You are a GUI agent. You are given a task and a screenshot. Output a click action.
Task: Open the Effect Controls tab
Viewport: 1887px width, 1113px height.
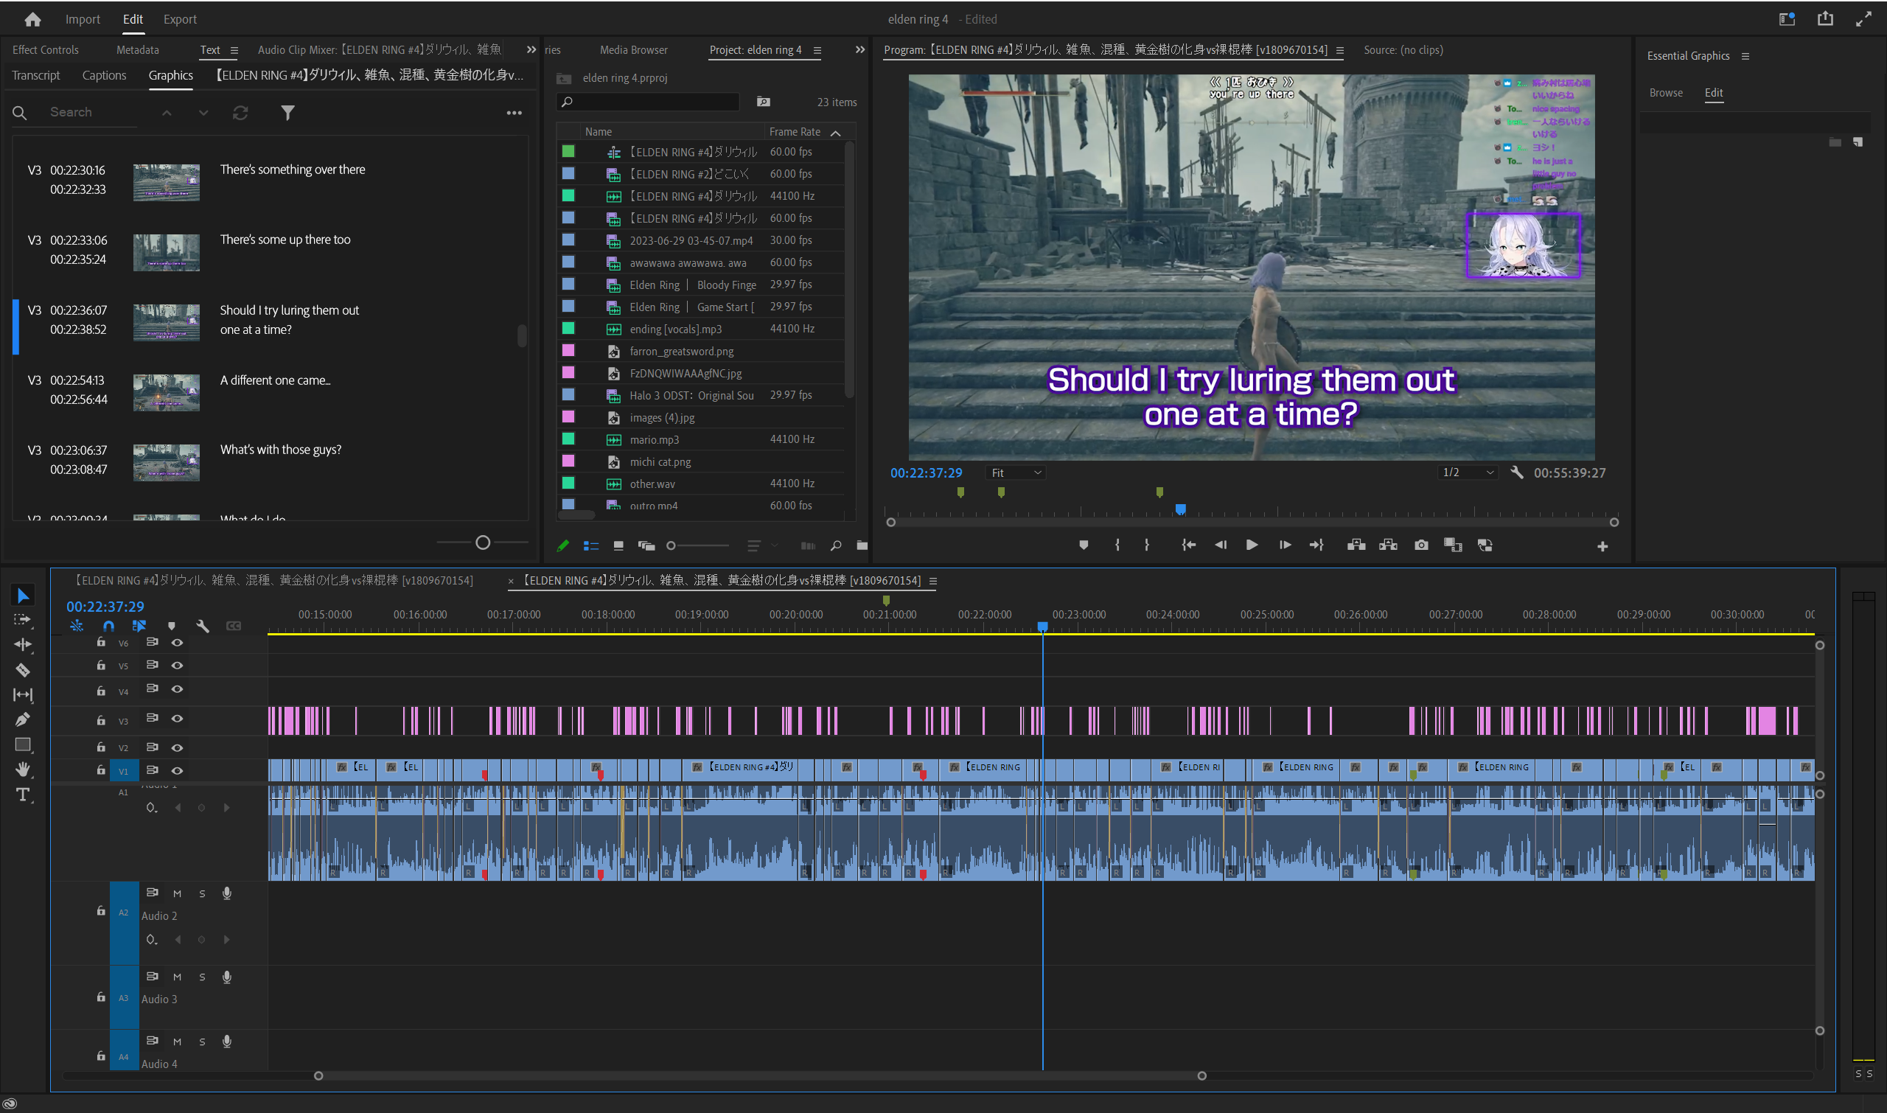point(45,49)
